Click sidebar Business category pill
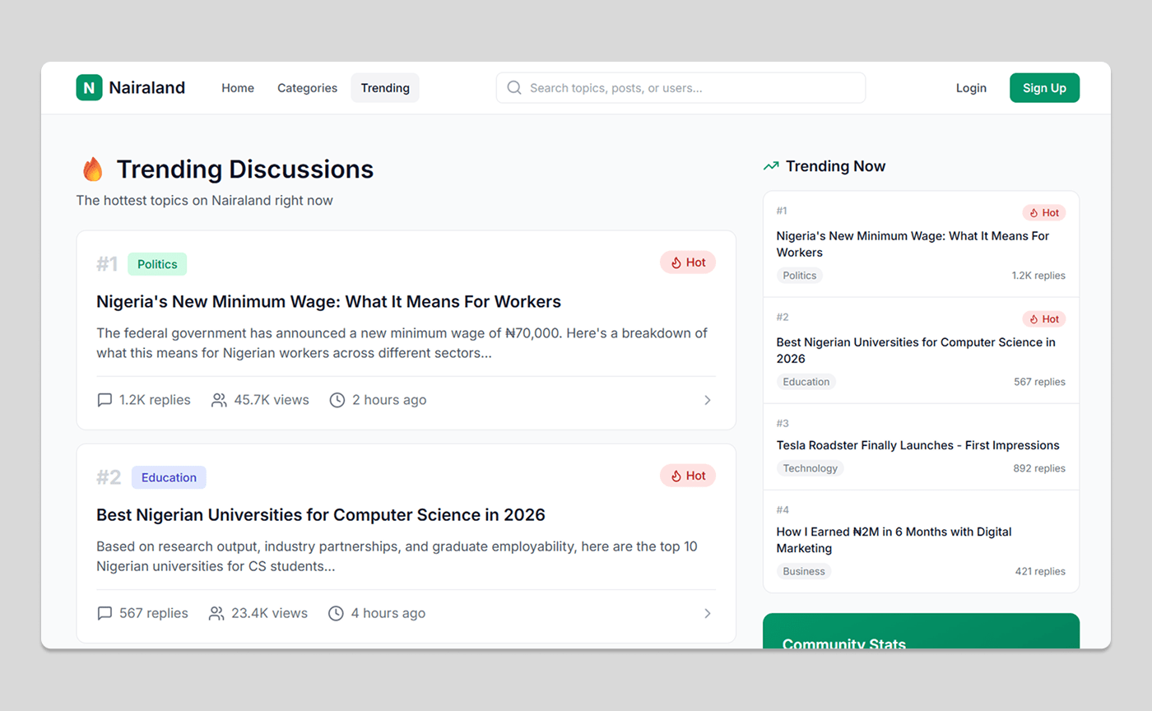Image resolution: width=1152 pixels, height=711 pixels. (x=804, y=571)
